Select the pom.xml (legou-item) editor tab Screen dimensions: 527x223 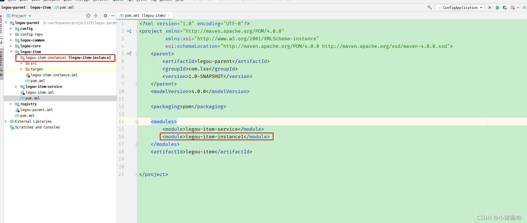[x=145, y=16]
